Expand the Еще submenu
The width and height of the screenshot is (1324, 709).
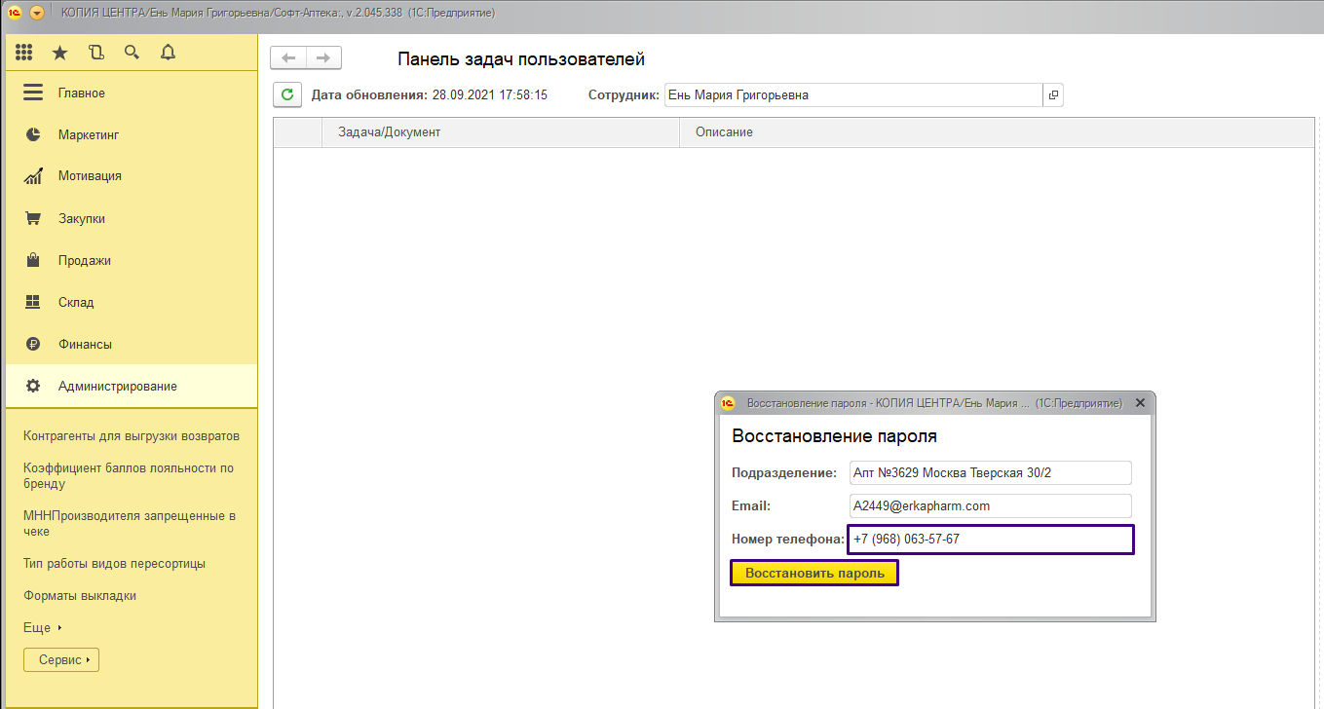tap(43, 628)
